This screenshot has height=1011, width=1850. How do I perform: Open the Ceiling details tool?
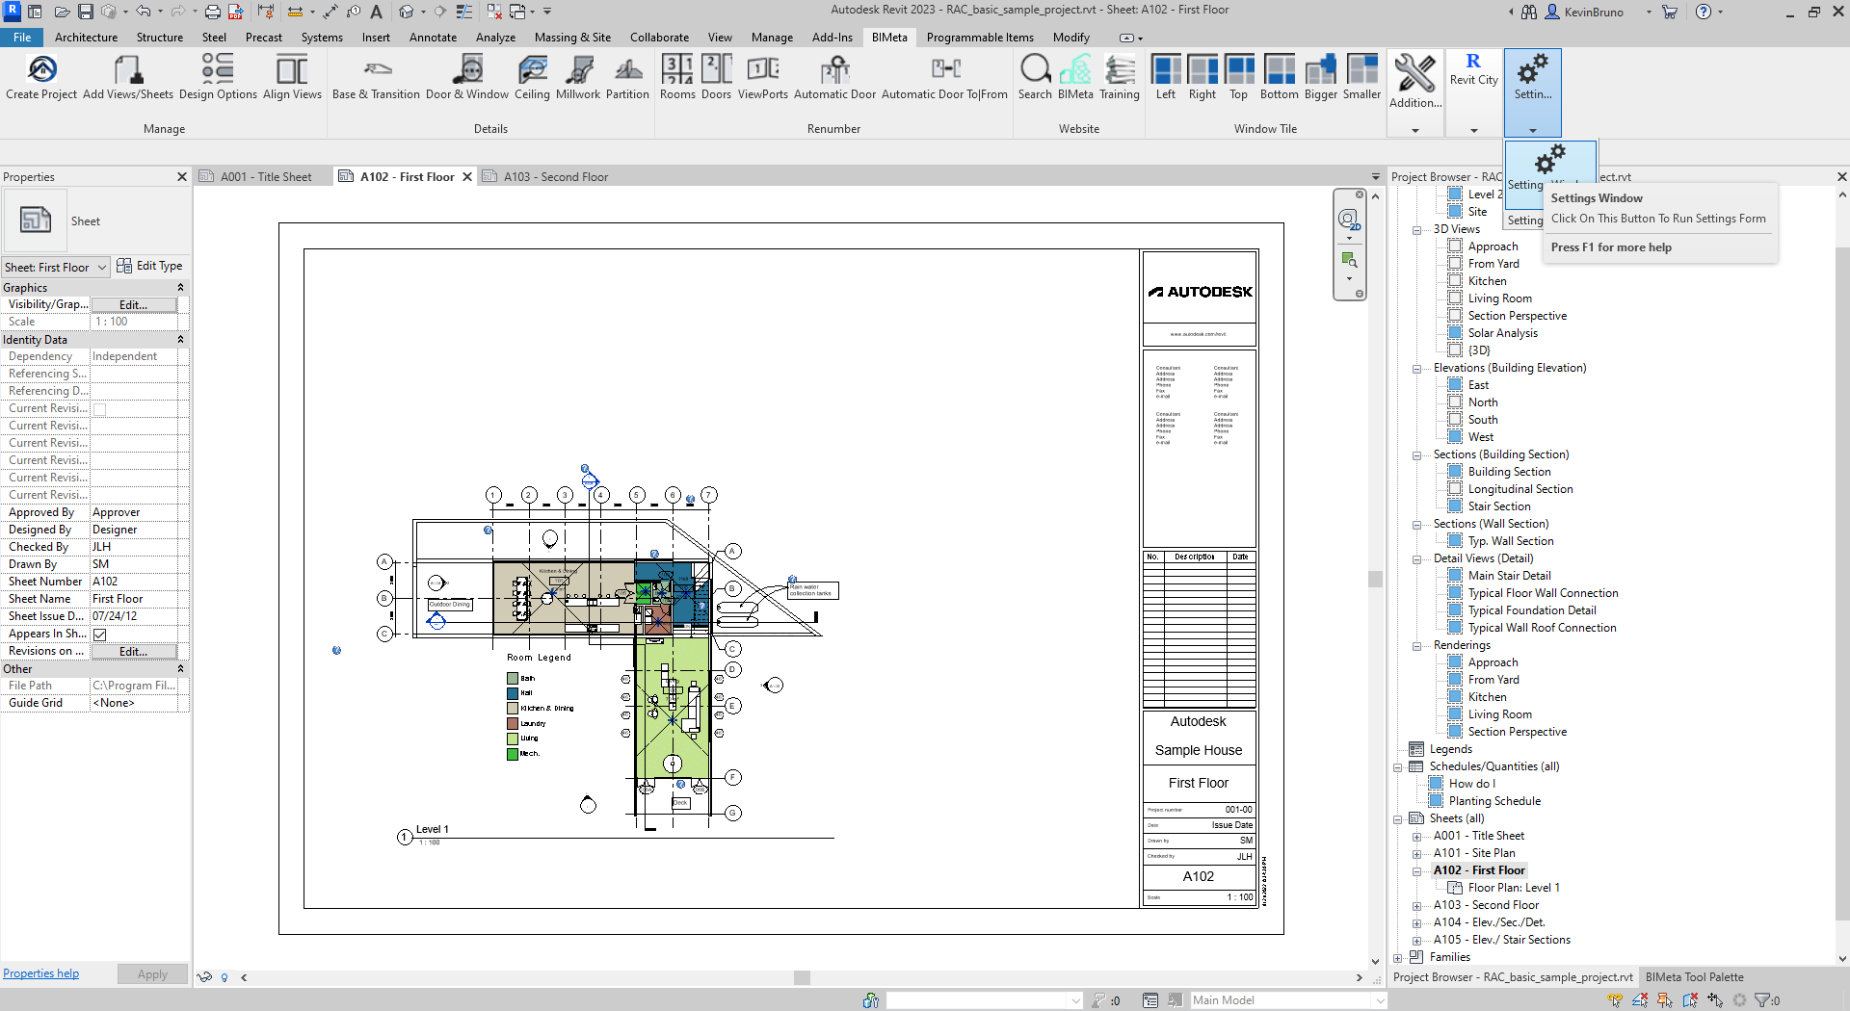[x=532, y=77]
